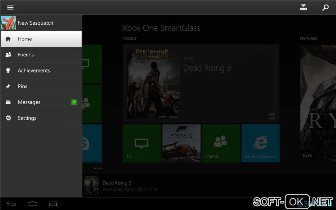336x210 pixels.
Task: Click the three-dot more options
Action: click(x=98, y=168)
